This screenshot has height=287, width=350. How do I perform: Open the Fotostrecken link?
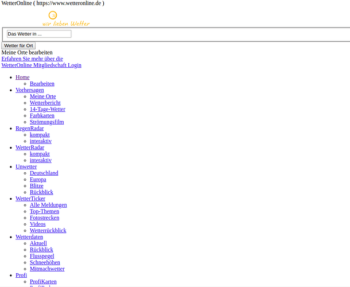pyautogui.click(x=44, y=218)
